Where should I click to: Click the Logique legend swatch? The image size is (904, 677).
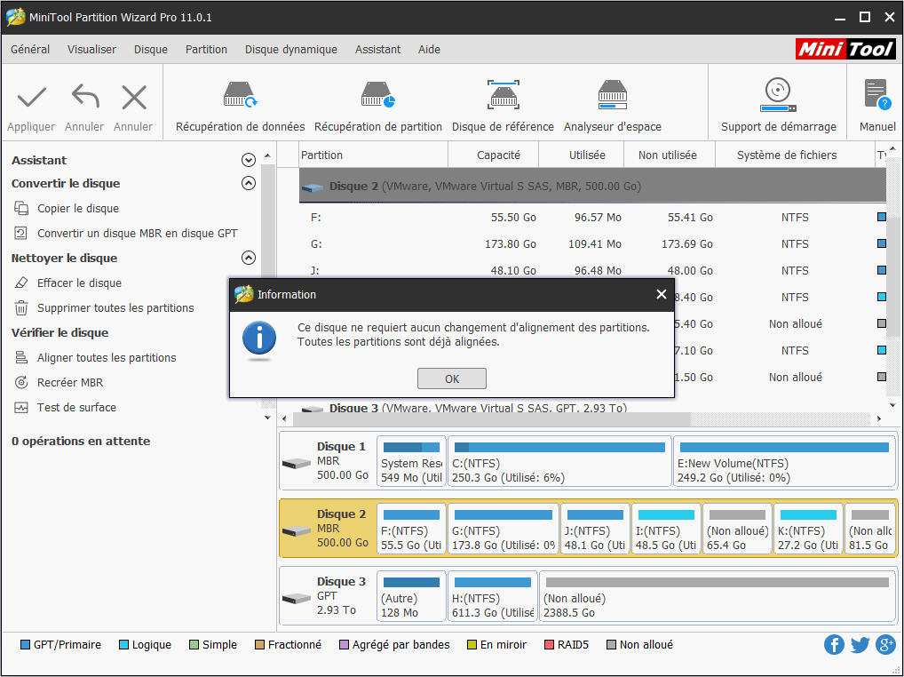point(123,645)
